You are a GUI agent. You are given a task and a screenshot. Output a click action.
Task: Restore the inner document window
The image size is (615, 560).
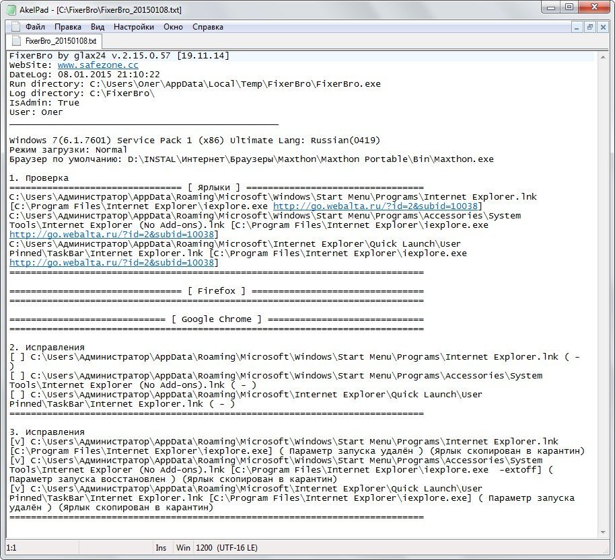pos(589,27)
